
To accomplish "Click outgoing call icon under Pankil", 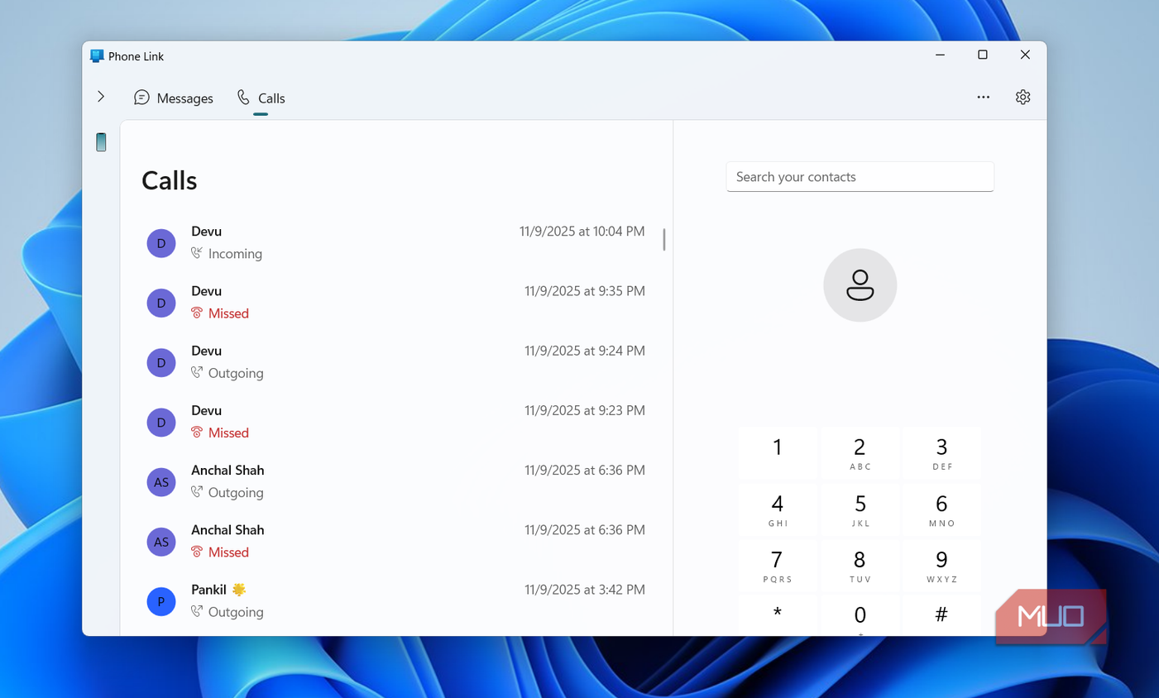I will [x=197, y=611].
